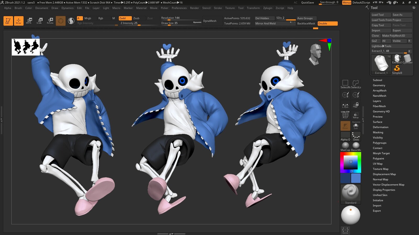Viewport: 419px width, 235px height.
Task: Click the static brush S icon
Action: [x=345, y=95]
